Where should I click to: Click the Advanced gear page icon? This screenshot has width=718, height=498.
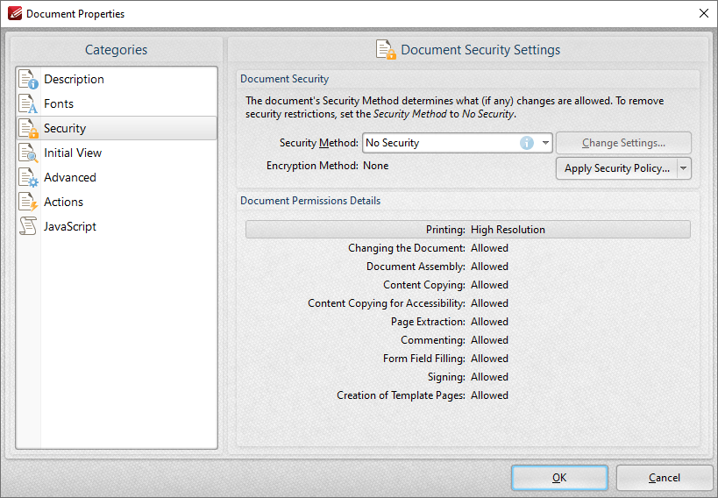[28, 177]
